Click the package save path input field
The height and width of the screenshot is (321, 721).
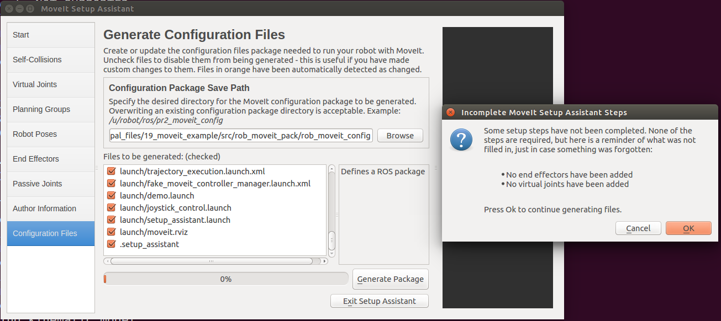pyautogui.click(x=240, y=136)
